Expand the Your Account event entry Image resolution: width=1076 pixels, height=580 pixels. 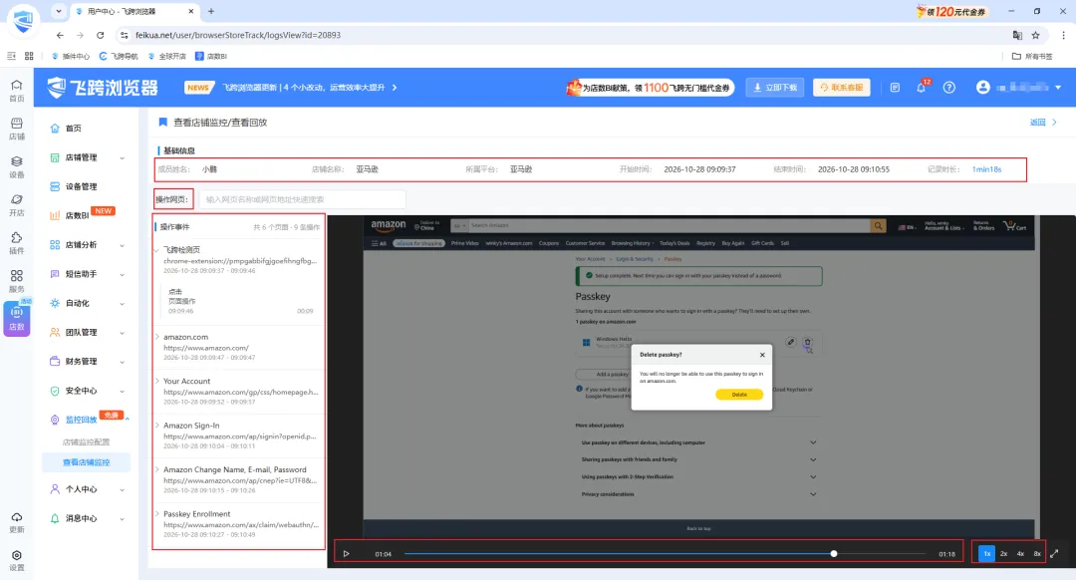[x=157, y=381]
